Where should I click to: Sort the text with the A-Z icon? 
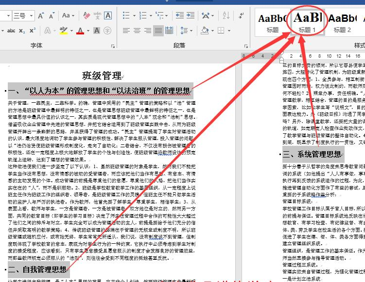(226, 16)
